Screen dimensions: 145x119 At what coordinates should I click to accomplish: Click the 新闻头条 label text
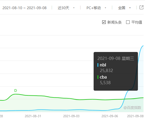[x=114, y=22]
